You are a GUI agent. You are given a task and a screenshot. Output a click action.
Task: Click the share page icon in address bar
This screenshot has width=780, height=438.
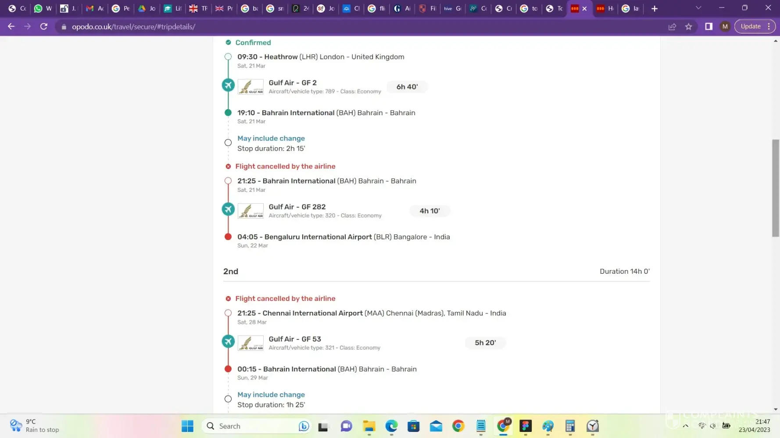(672, 27)
